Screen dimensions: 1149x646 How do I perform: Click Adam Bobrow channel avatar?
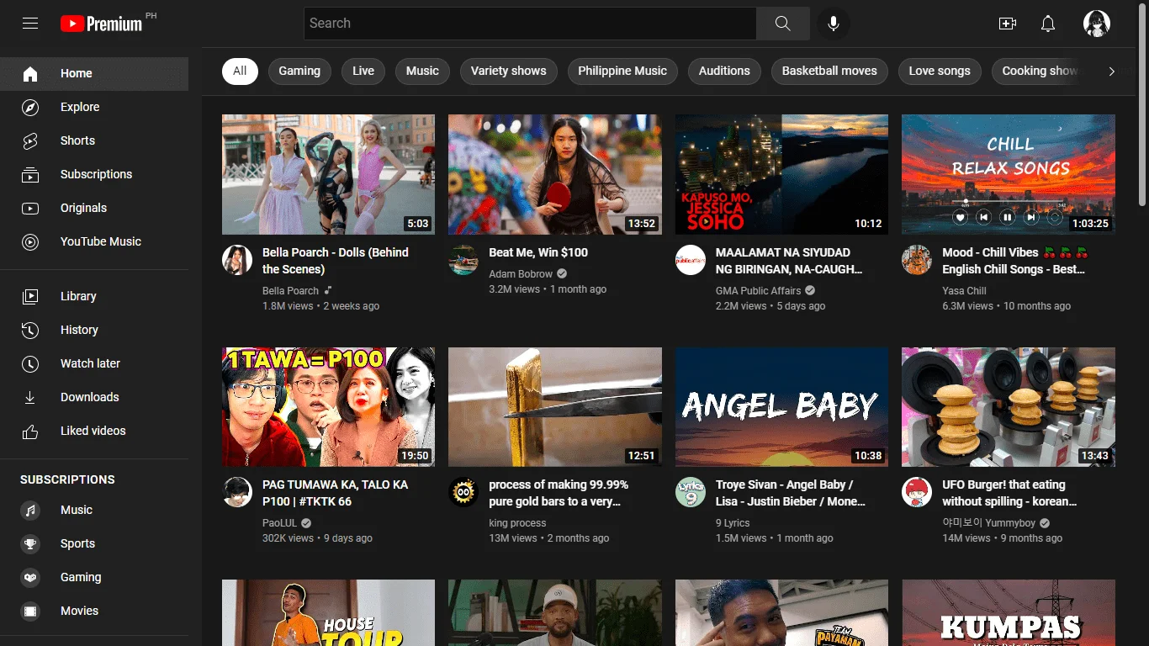pyautogui.click(x=463, y=260)
